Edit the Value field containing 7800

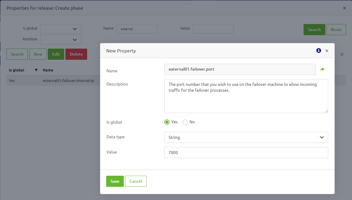pos(246,153)
